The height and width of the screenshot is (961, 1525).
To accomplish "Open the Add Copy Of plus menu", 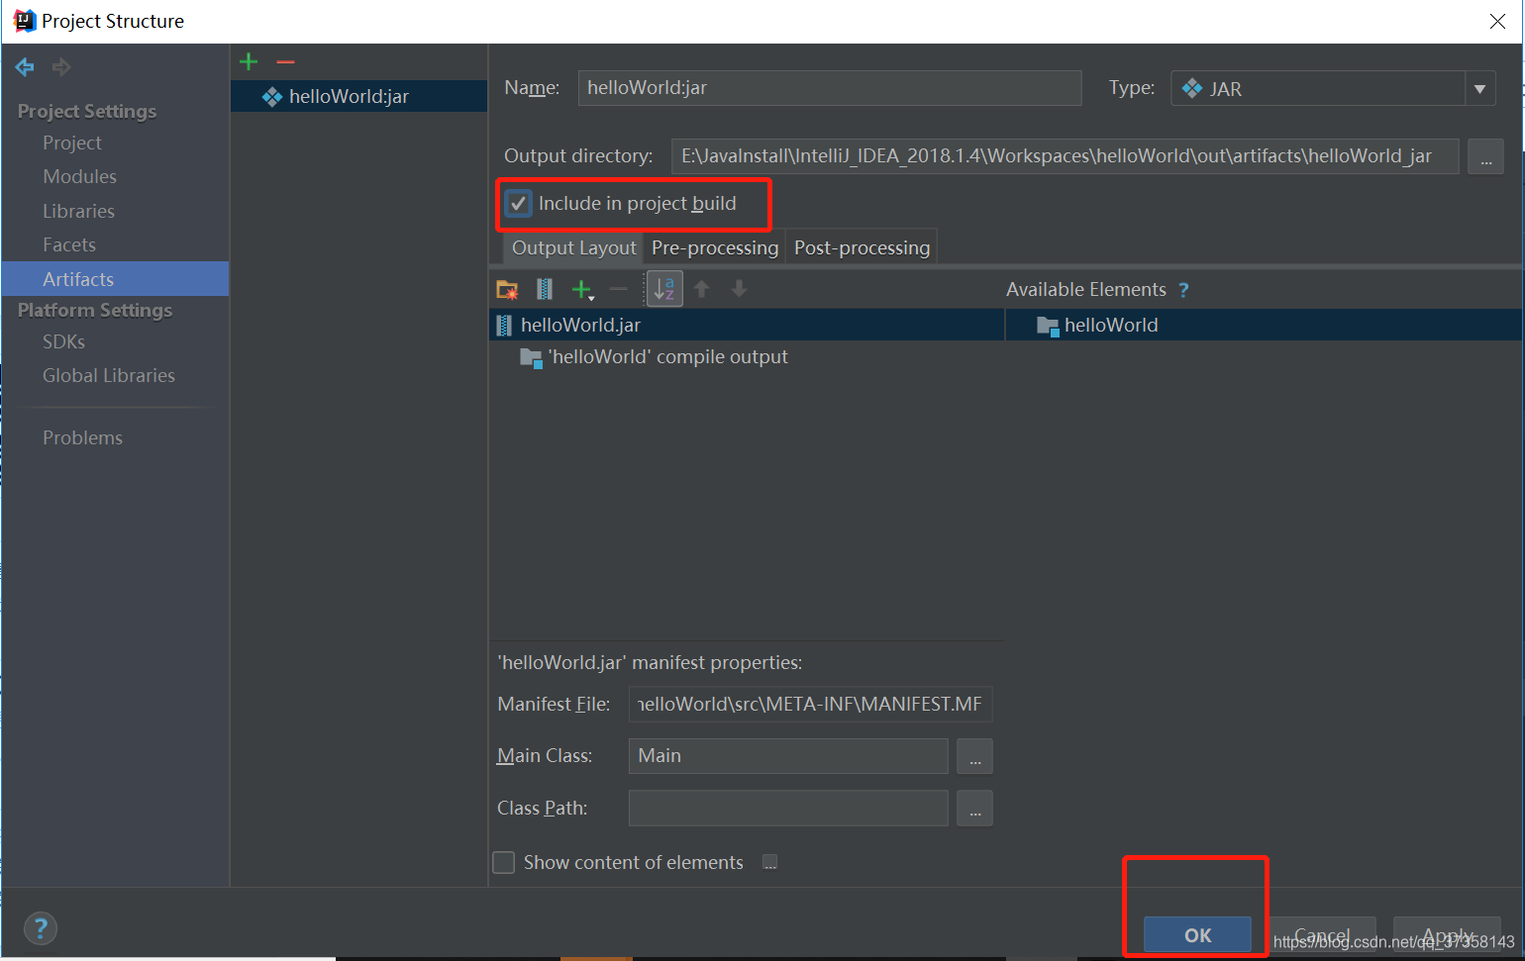I will click(x=582, y=289).
